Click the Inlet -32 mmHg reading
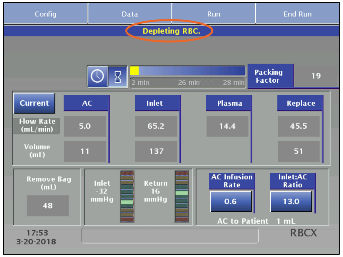The image size is (343, 257). [x=102, y=191]
